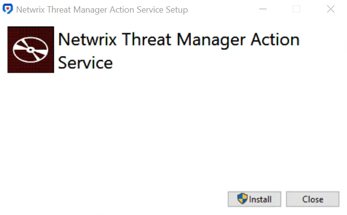Click the Netwrix shield icon in title bar
Viewport: 347px width, 215px height.
(x=8, y=9)
